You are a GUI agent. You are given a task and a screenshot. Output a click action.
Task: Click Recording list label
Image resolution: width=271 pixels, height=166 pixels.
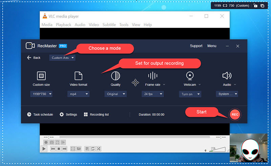point(99,115)
